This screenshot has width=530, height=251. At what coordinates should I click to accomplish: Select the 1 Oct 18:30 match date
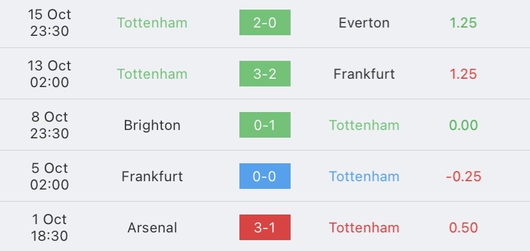pos(49,228)
